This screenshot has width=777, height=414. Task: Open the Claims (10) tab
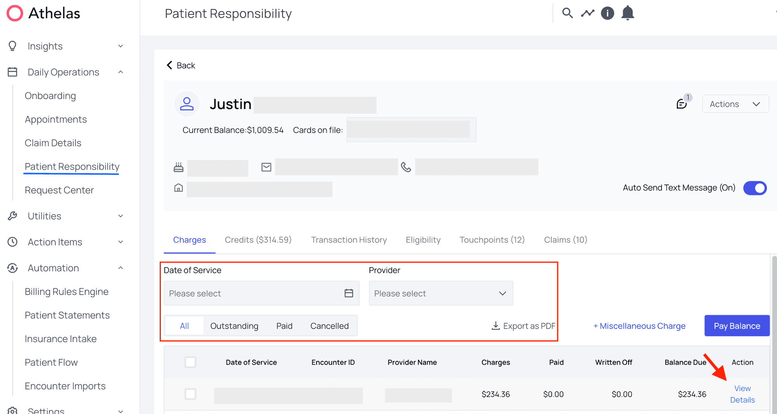click(565, 240)
